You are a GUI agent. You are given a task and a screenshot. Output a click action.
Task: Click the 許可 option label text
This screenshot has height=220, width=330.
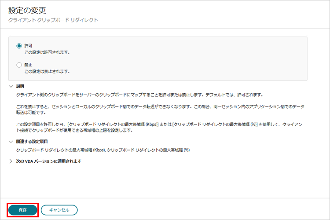(28, 45)
